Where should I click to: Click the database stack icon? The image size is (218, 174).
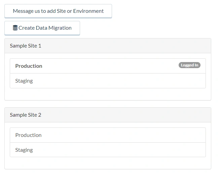coord(15,28)
